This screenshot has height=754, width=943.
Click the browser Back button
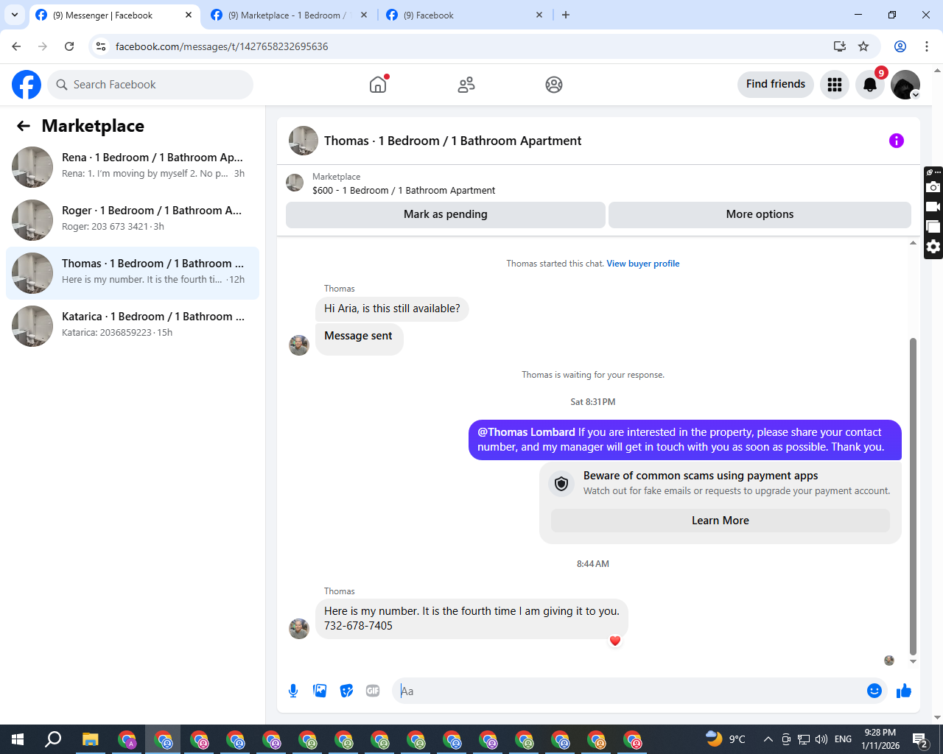point(16,46)
